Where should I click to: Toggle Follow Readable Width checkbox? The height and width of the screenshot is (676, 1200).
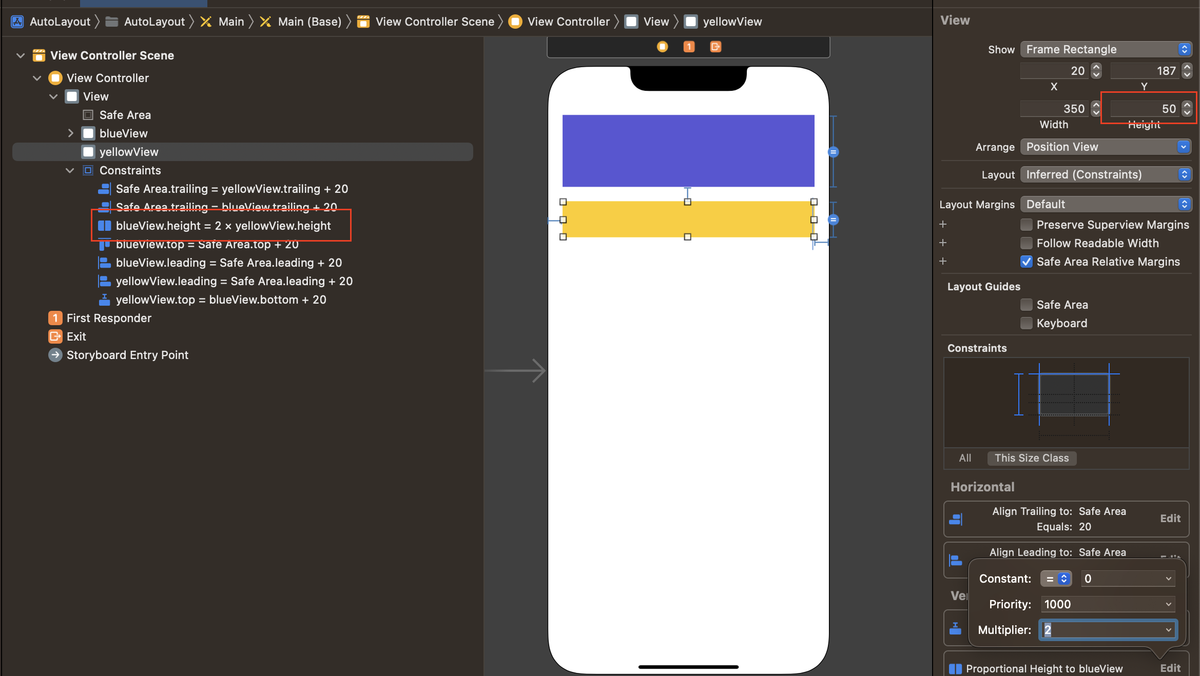1027,243
